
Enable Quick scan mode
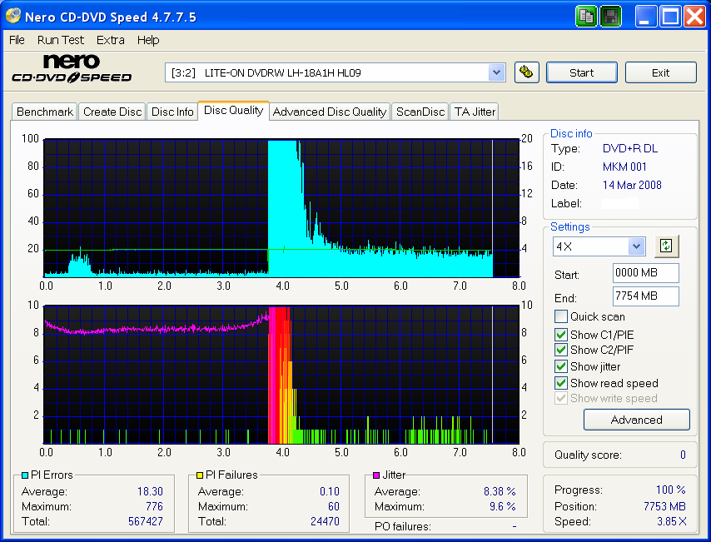[x=561, y=316]
